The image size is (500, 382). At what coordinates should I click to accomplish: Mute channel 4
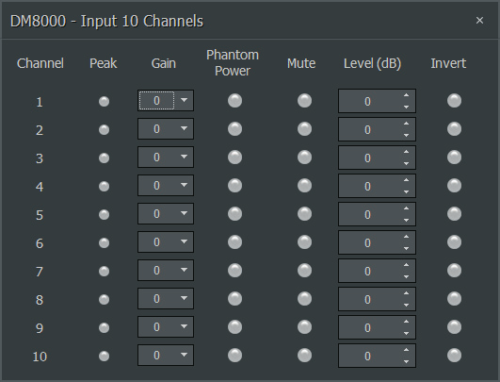point(304,186)
